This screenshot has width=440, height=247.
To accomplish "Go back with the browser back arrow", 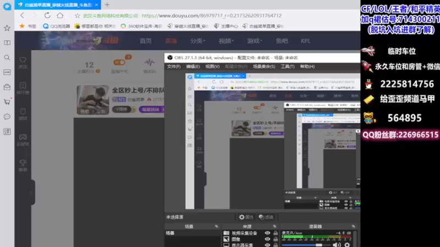I will [22, 15].
